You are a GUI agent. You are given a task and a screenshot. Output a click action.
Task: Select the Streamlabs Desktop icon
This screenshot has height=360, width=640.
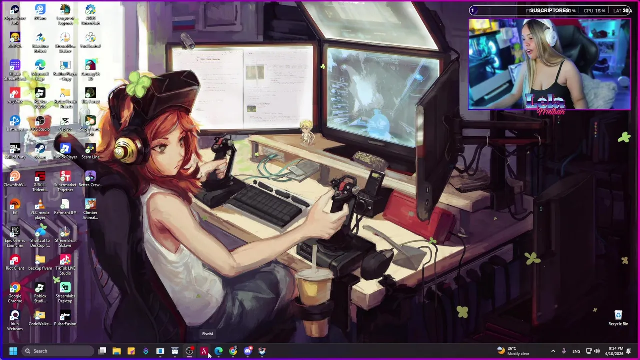65,293
